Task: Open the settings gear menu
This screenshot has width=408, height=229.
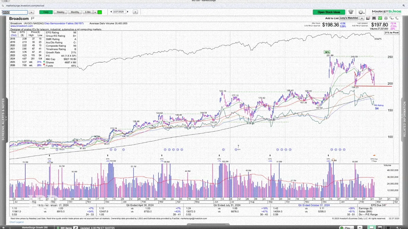Action: click(x=361, y=12)
